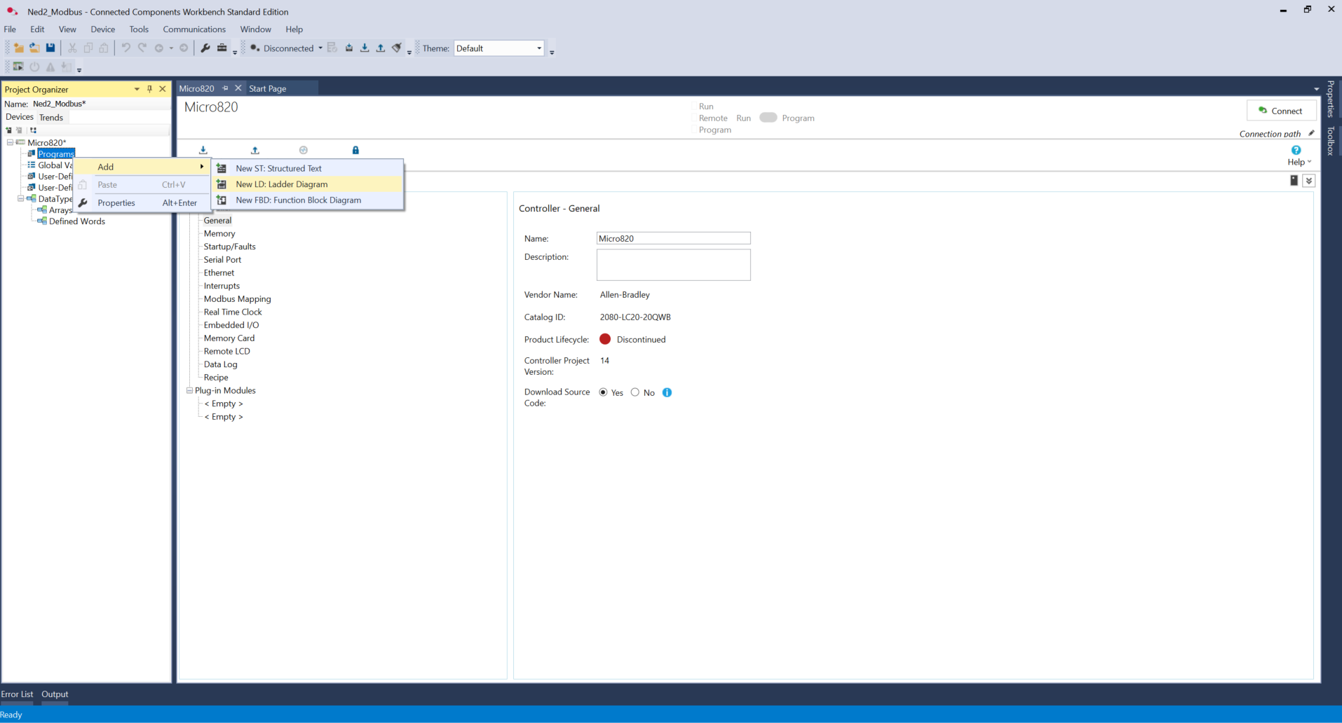
Task: Switch to the Start Page tab
Action: (267, 89)
